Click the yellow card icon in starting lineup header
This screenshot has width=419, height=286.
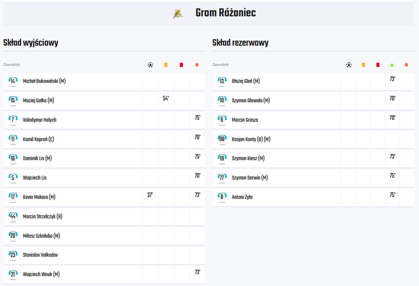click(166, 65)
